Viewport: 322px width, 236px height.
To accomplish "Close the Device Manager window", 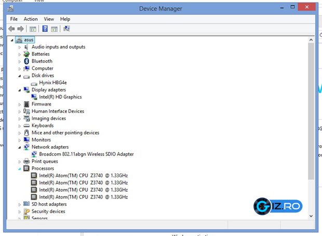I will click(306, 7).
